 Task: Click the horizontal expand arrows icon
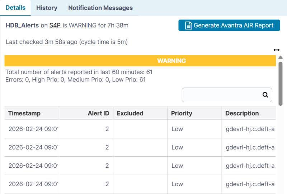pos(277,50)
